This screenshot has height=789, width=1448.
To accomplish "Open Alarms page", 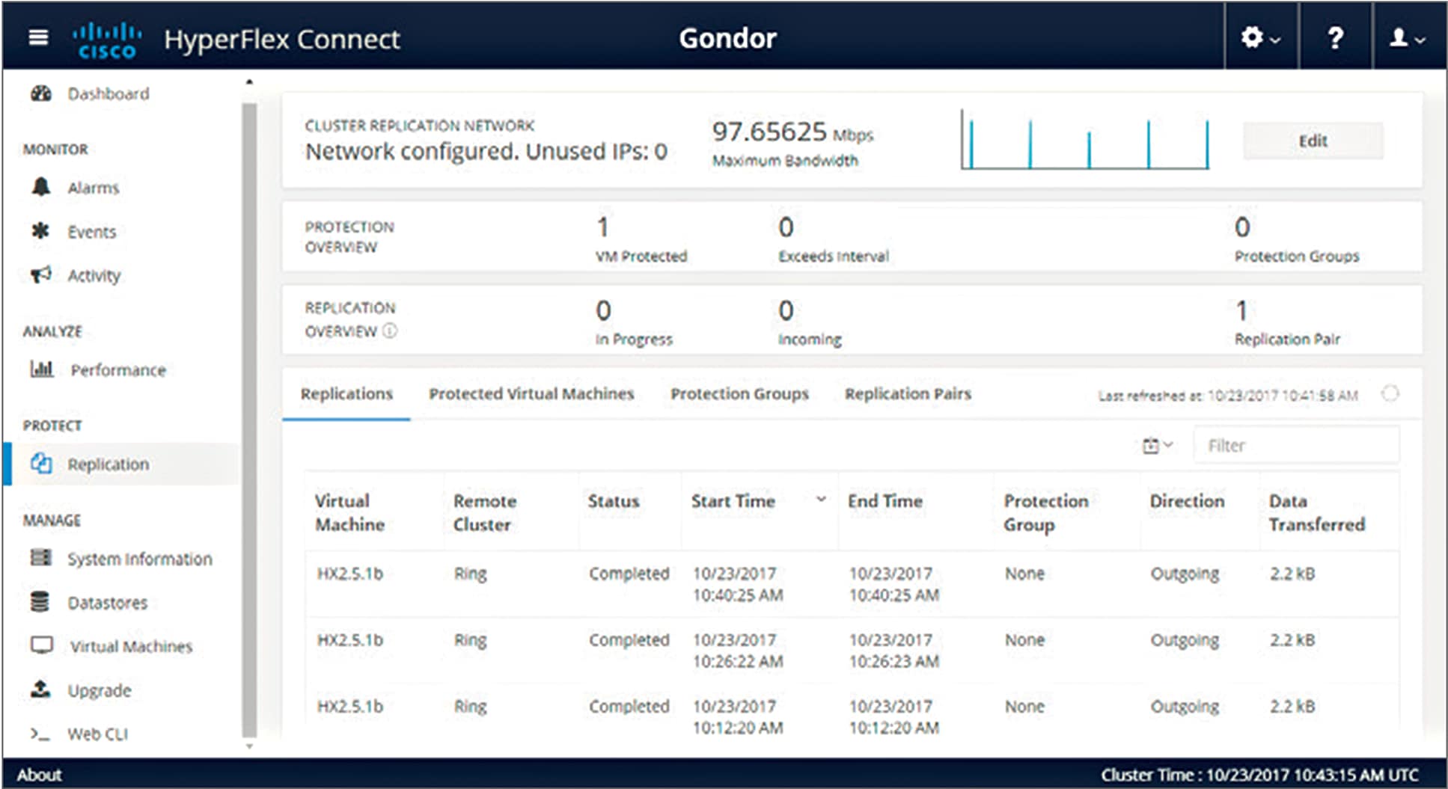I will click(94, 188).
